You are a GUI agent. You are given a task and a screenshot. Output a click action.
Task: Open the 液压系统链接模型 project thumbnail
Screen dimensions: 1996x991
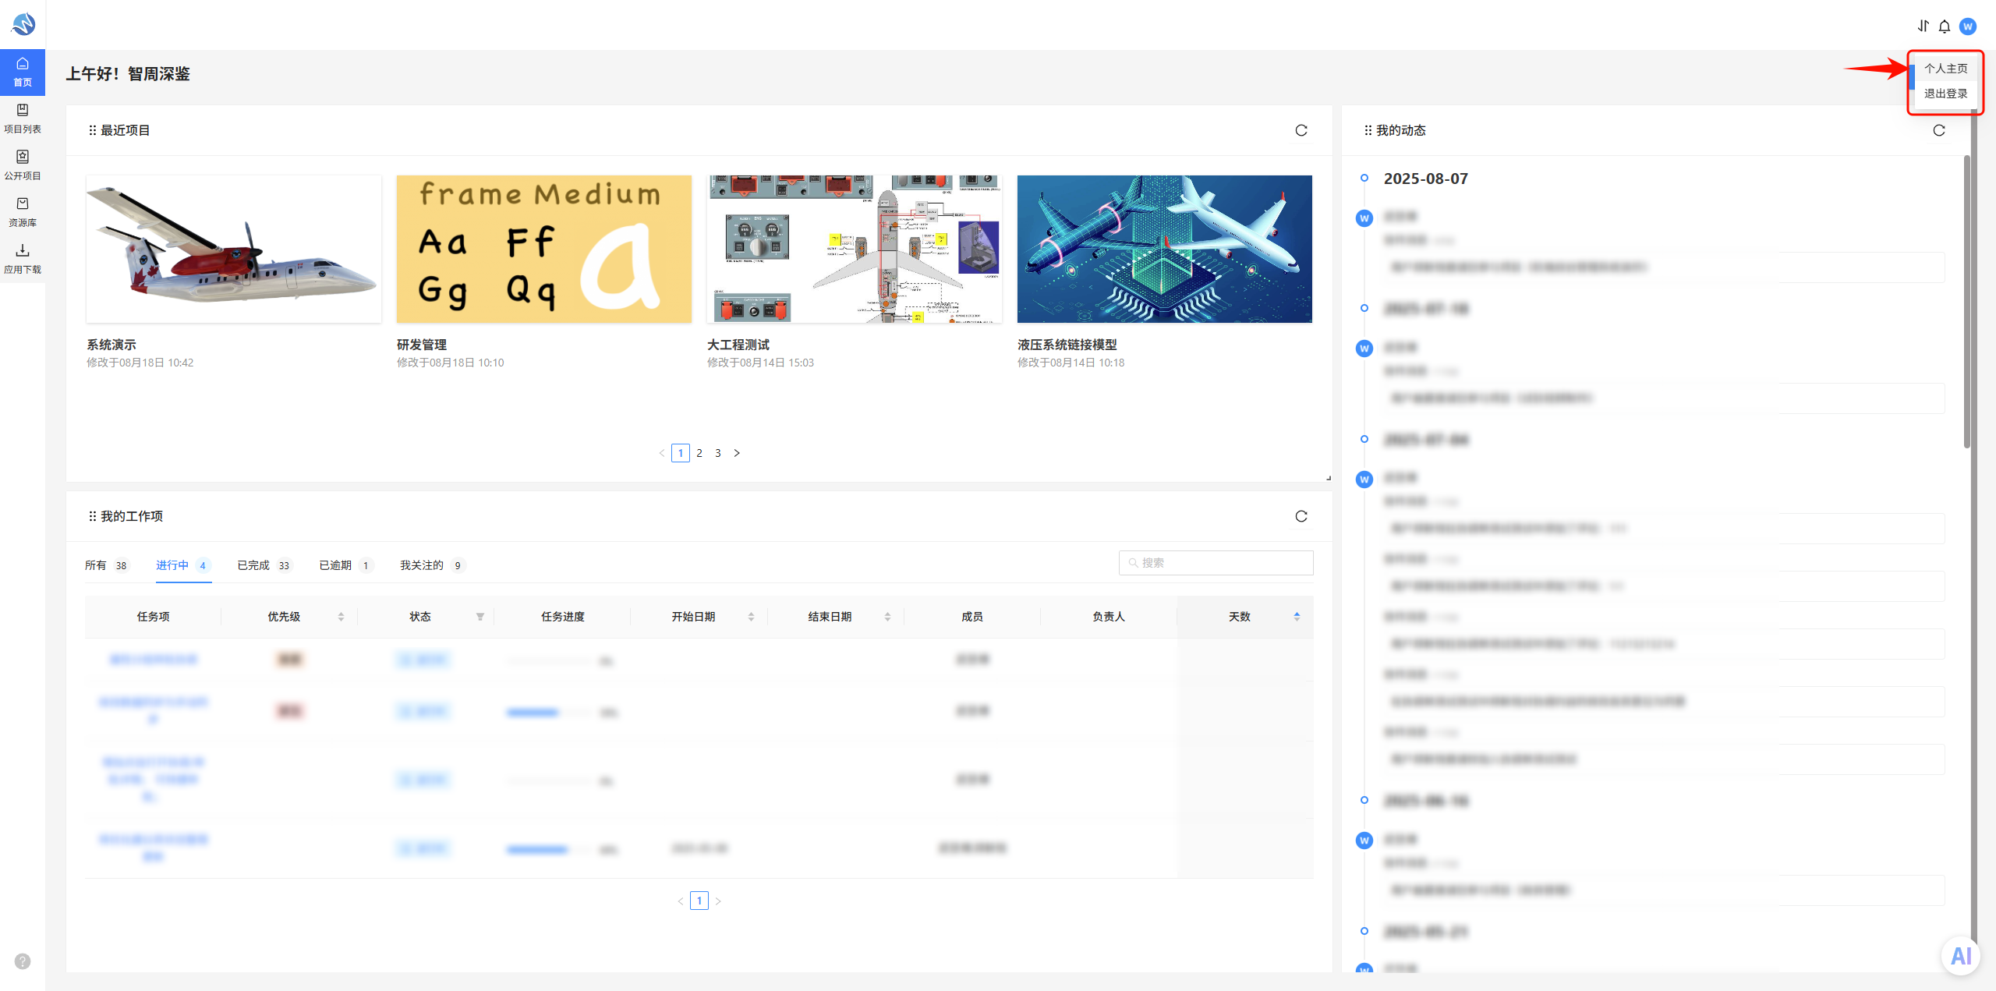[x=1165, y=249]
